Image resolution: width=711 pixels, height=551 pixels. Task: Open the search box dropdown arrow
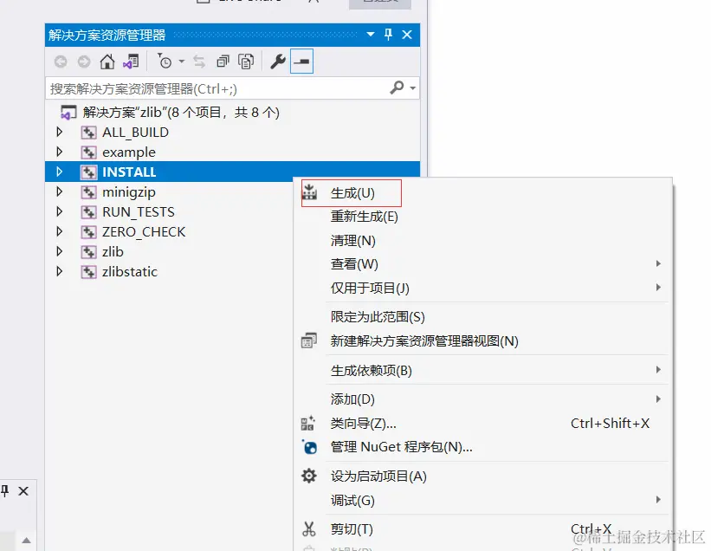tap(411, 88)
